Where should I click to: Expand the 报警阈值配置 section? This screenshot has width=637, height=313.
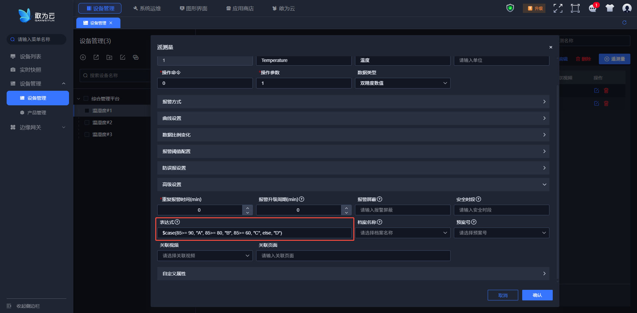coord(353,151)
